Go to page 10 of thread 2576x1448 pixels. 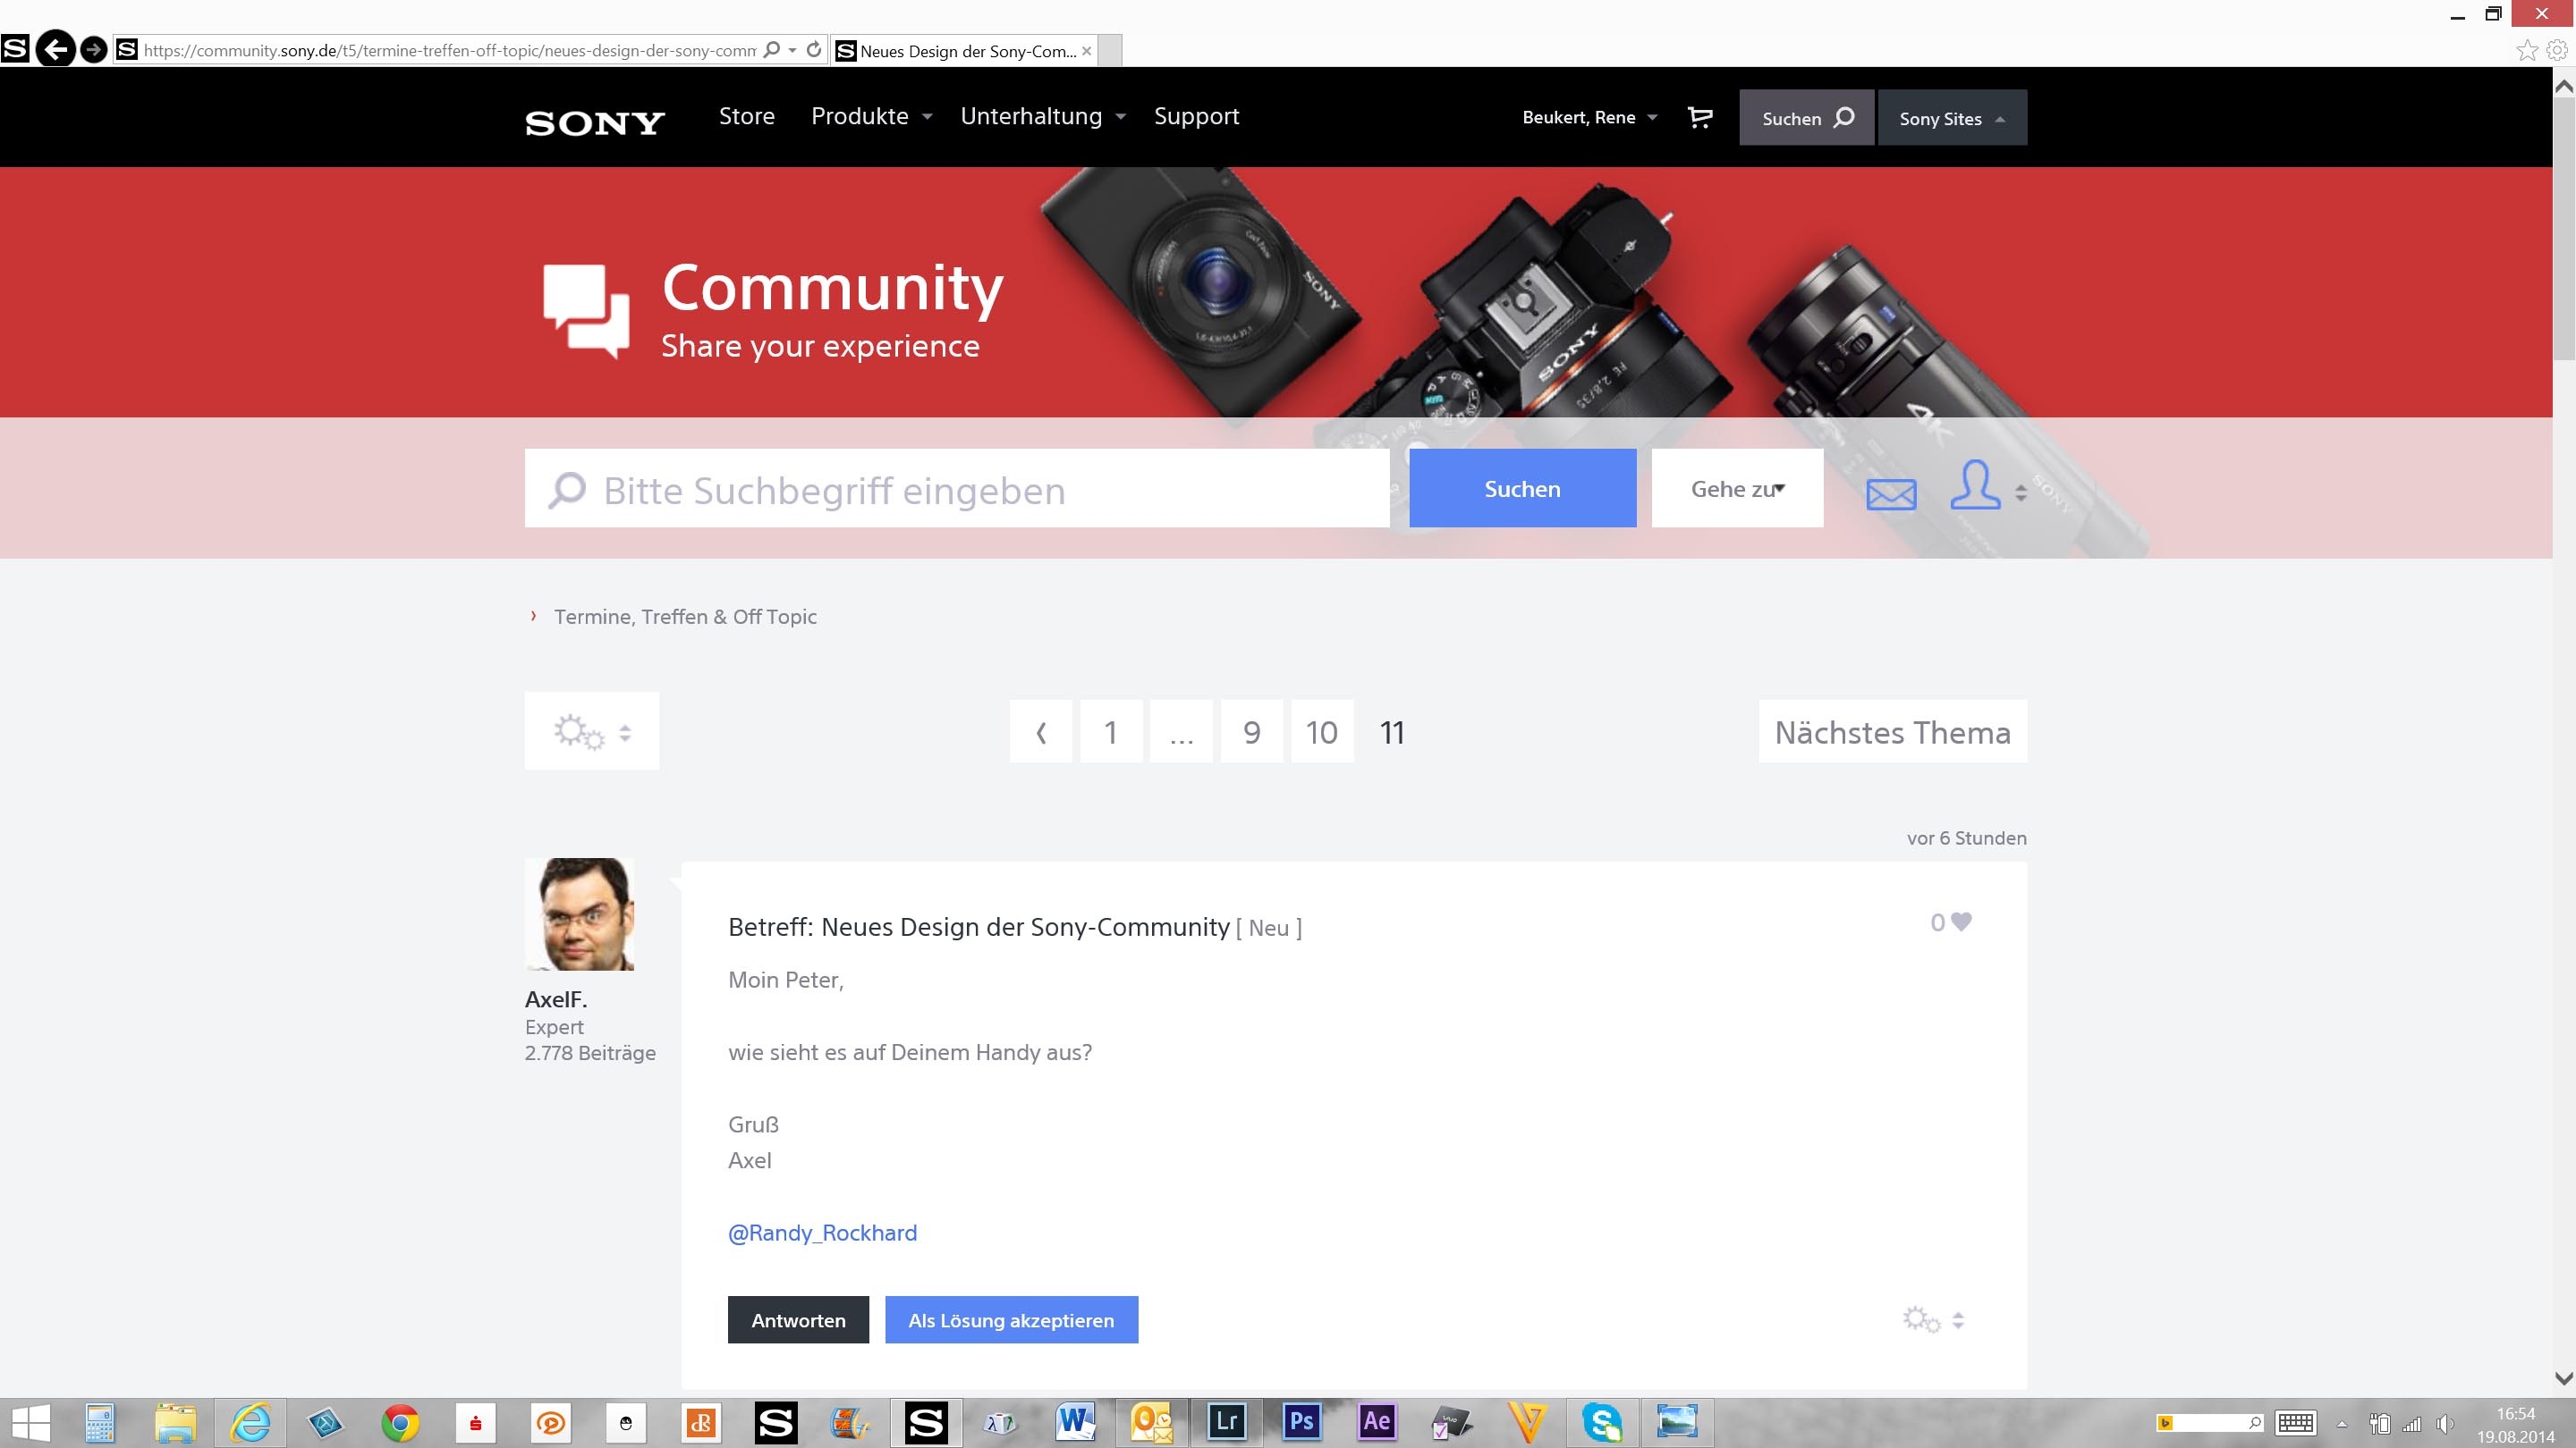click(1321, 731)
